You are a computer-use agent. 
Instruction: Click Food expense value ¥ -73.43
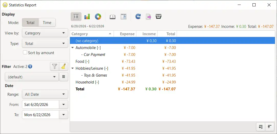point(128,62)
